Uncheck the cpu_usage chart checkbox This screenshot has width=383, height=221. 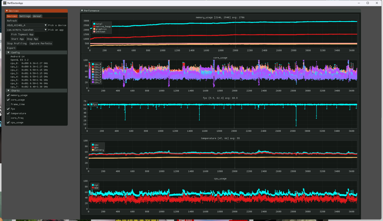[x=8, y=122]
